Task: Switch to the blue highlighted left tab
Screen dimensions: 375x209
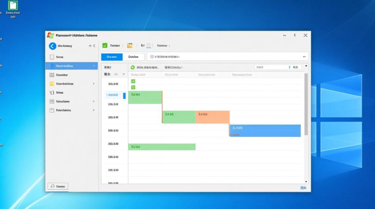Action: 111,57
